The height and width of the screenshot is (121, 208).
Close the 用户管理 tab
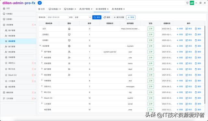[92, 9]
